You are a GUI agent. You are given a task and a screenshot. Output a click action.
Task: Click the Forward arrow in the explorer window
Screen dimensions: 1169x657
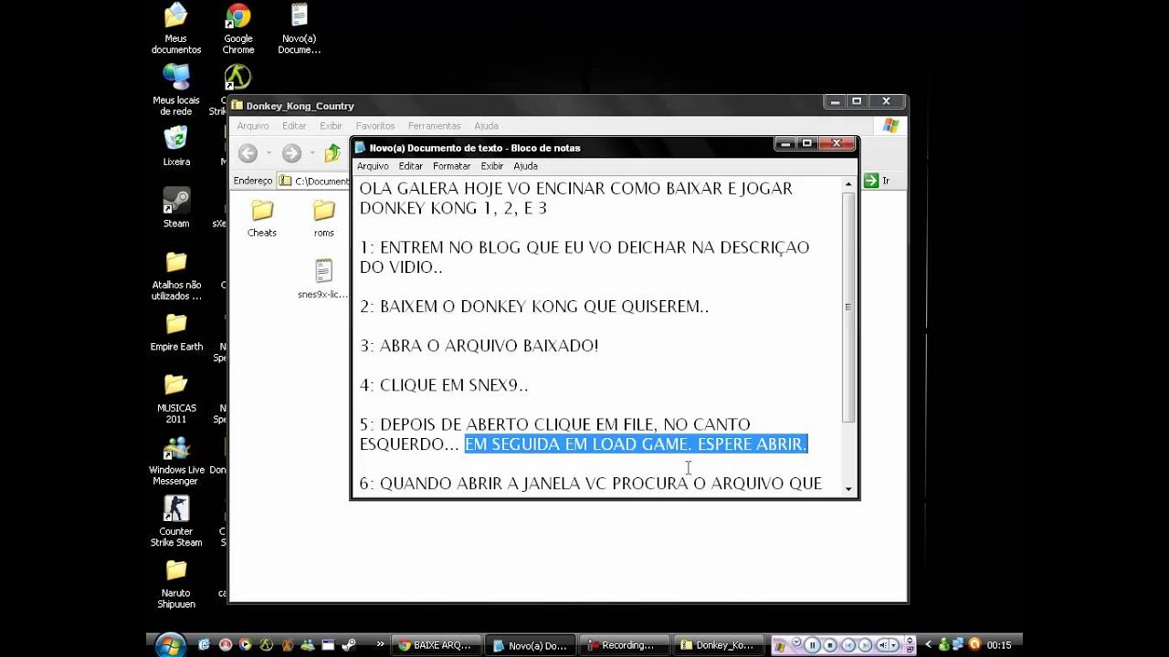291,153
